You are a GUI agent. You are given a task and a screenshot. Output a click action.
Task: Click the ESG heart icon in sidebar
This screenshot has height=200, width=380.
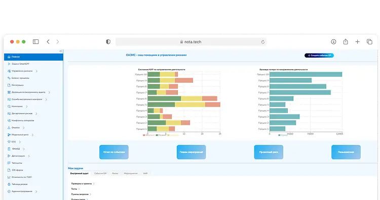tap(9, 142)
